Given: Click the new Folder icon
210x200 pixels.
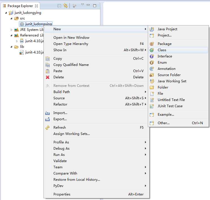Looking at the screenshot, I should 152,87.
